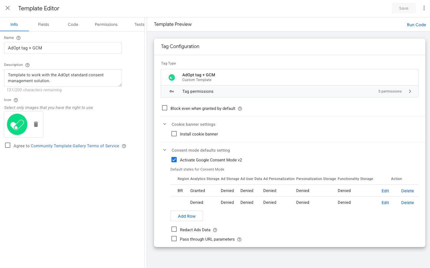
Task: Switch to the Fields tab
Action: click(x=44, y=24)
